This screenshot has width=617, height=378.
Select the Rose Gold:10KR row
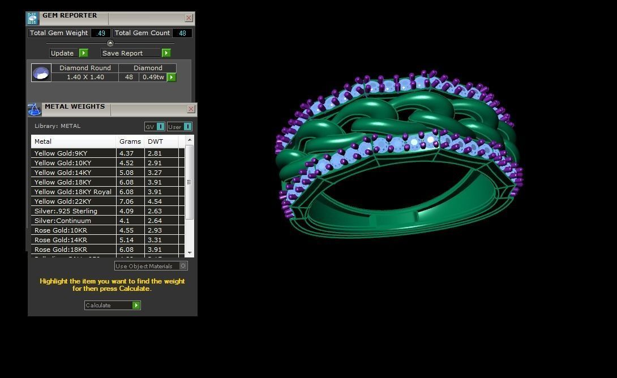108,230
